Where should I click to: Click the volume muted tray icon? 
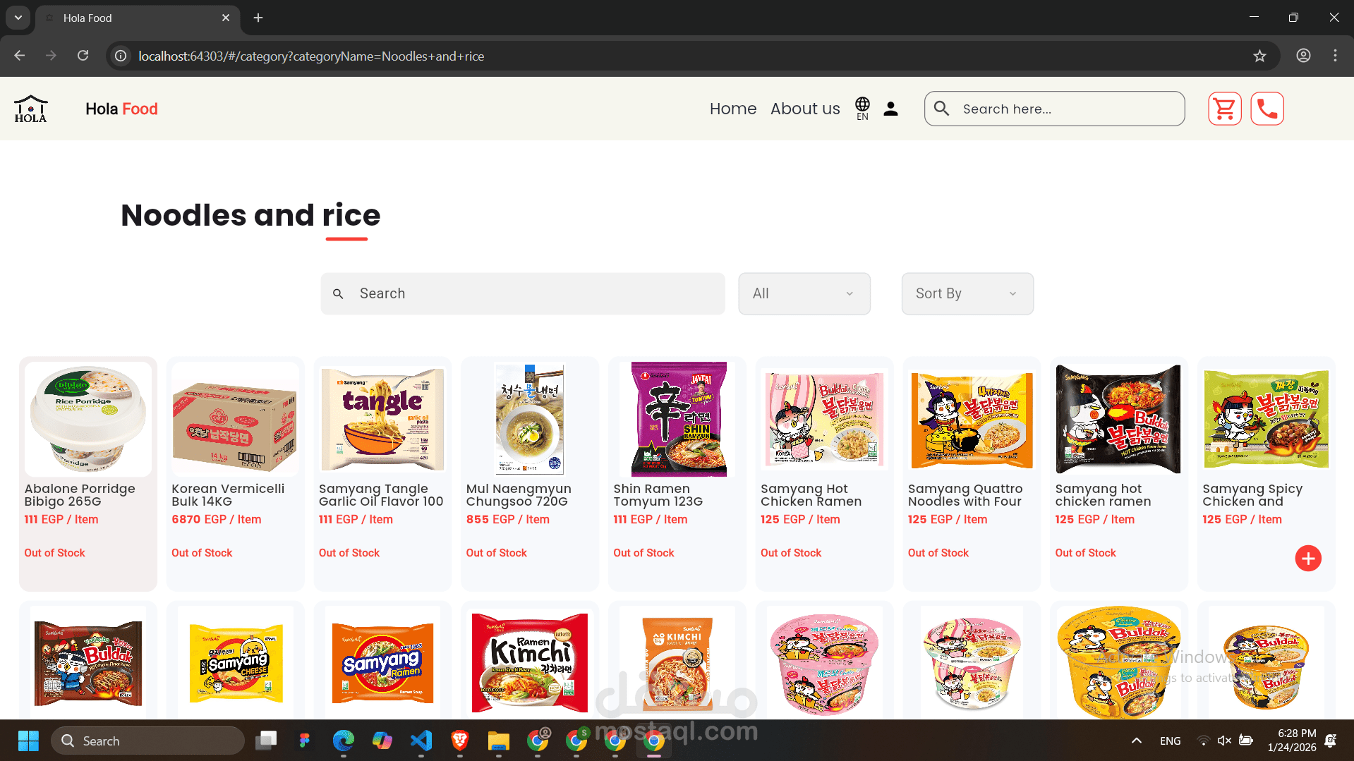[1224, 741]
